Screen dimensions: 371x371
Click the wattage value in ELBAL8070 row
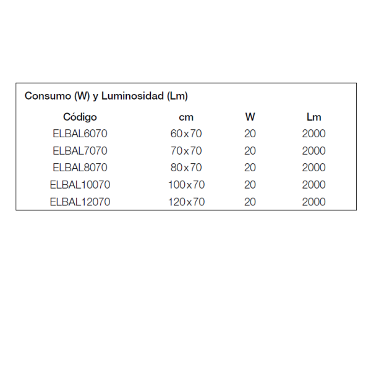[x=250, y=168]
